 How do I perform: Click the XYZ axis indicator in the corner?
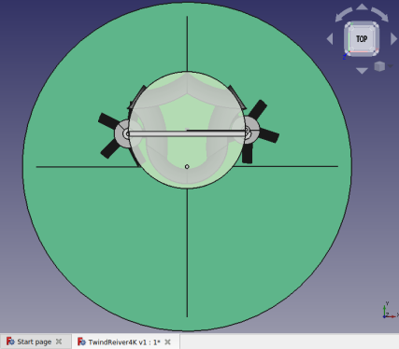[x=390, y=310]
